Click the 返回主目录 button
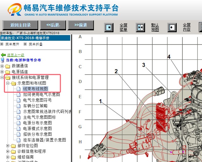The width and height of the screenshot is (202, 162). 20,25
